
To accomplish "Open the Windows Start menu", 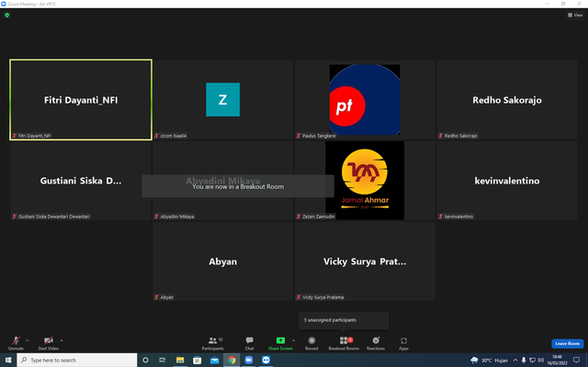I will click(8, 360).
